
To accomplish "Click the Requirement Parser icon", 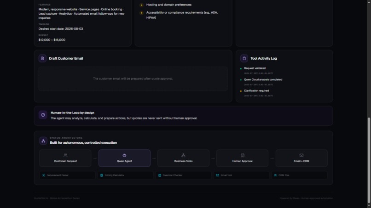I will click(x=44, y=175).
